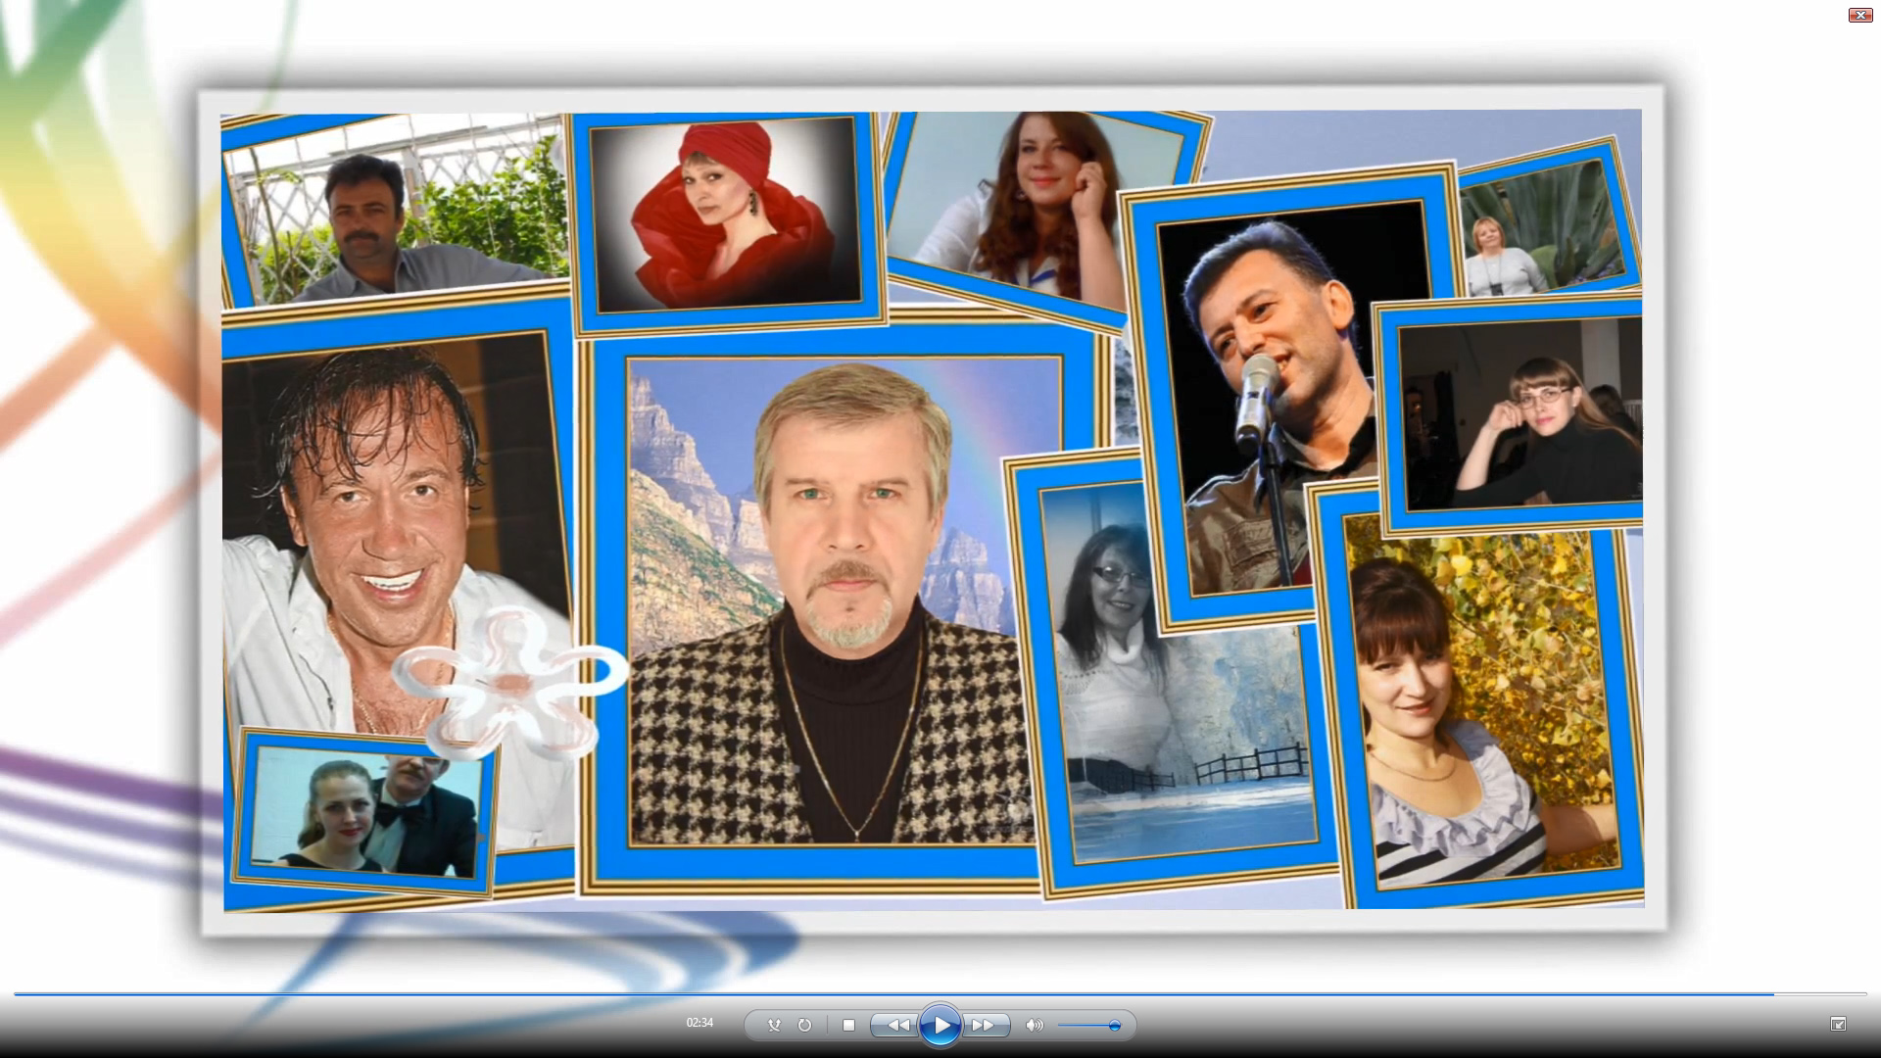Exit full-screen mode with the bottom-right icon

coord(1838,1024)
